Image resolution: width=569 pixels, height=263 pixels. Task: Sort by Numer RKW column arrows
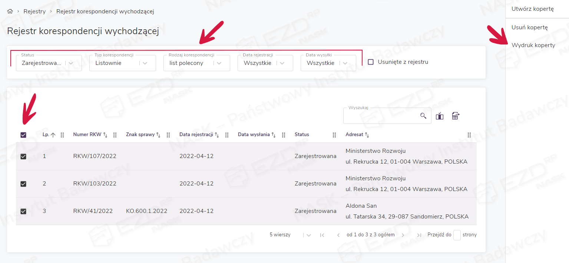[x=105, y=135]
